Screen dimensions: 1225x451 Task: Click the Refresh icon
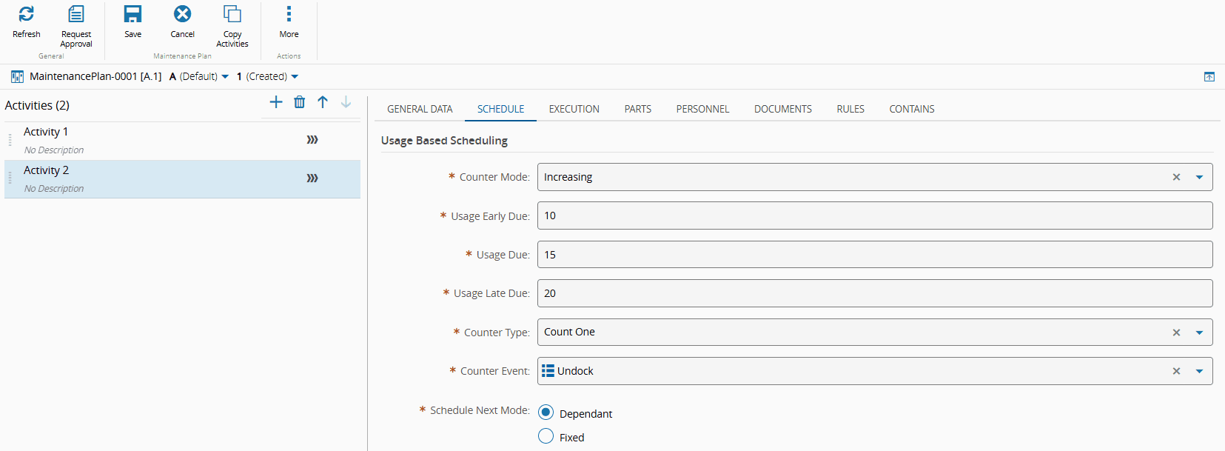tap(27, 14)
